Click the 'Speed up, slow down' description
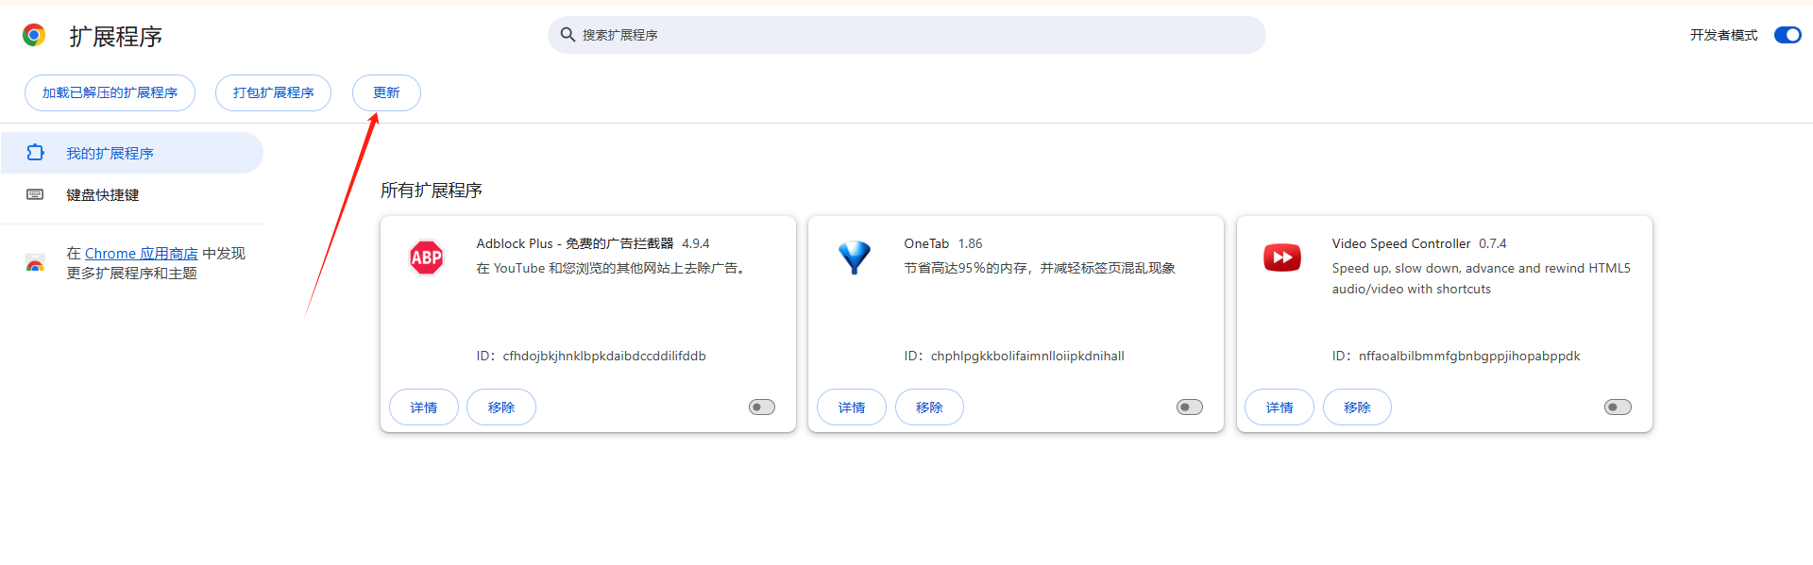This screenshot has height=565, width=1813. [x=1482, y=278]
